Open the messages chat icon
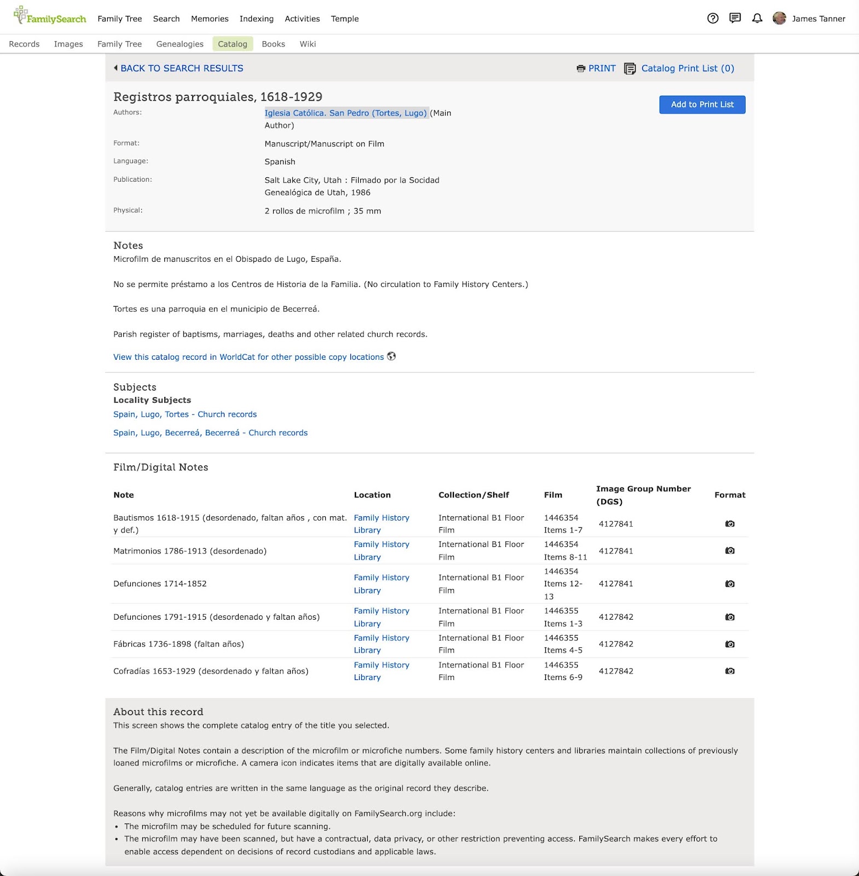This screenshot has height=876, width=859. [x=735, y=19]
